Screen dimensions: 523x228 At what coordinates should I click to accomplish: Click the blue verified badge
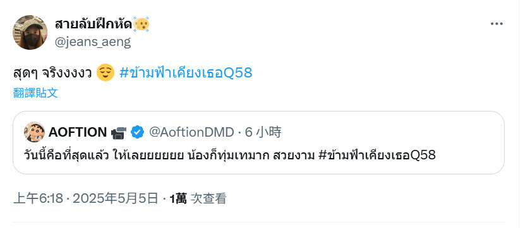(x=137, y=132)
